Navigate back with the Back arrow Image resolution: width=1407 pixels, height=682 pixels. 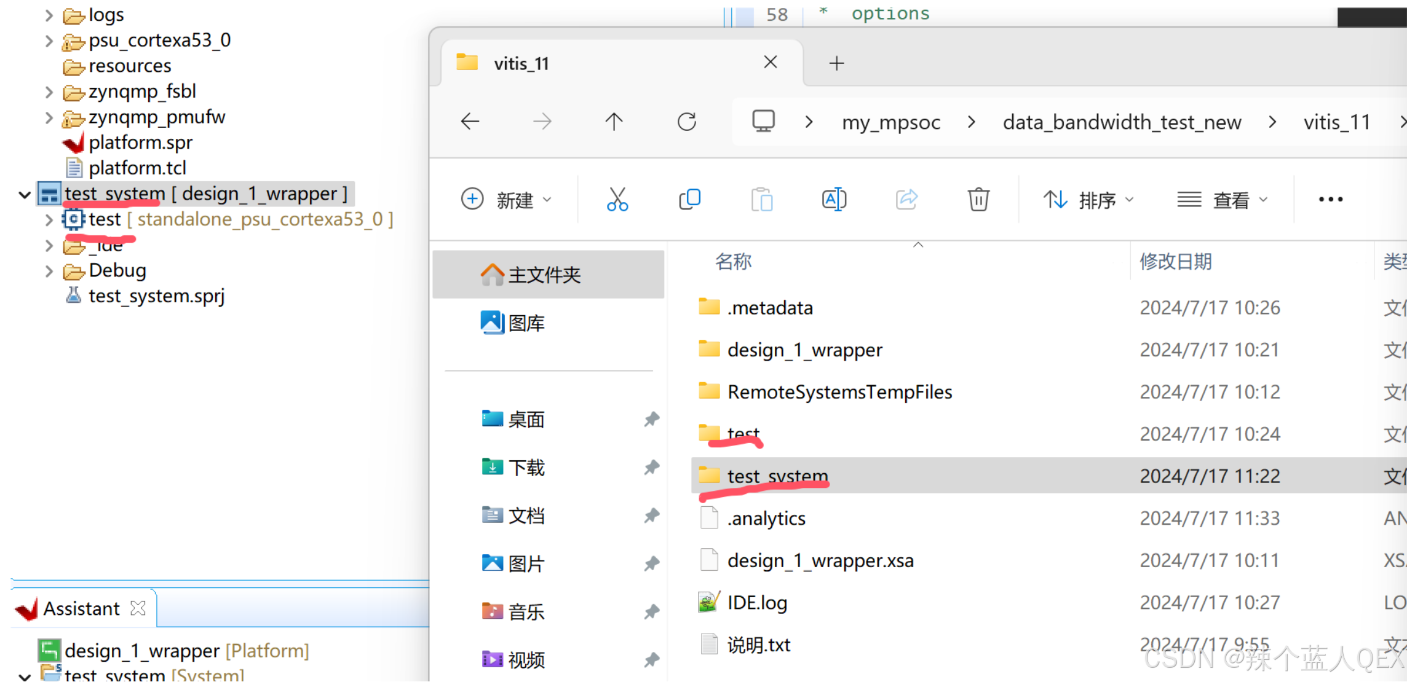470,122
